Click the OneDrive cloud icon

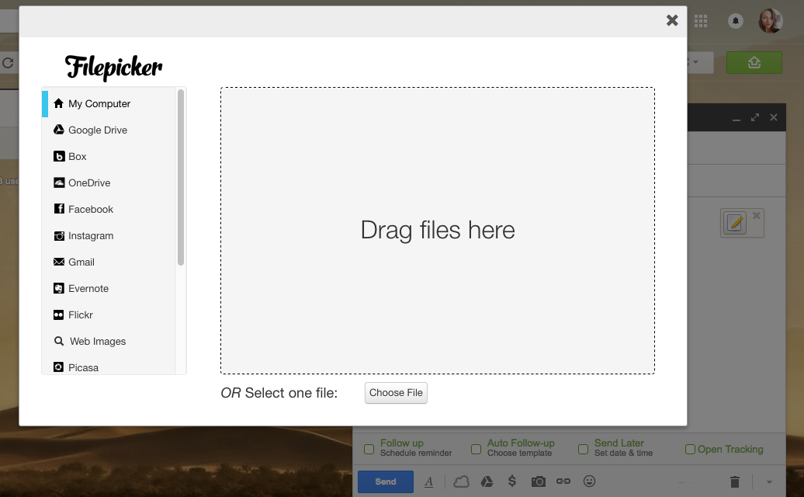tap(59, 182)
